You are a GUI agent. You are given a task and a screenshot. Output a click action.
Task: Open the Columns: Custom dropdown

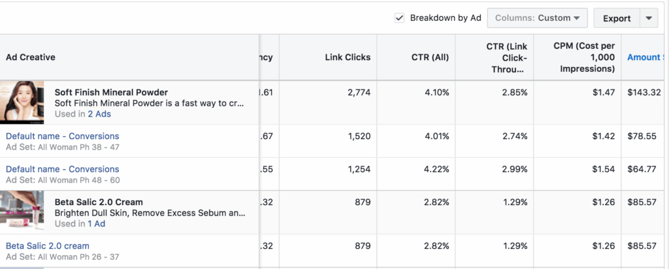[x=537, y=18]
